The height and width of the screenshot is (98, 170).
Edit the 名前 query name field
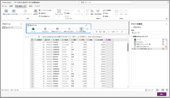pyautogui.click(x=149, y=33)
